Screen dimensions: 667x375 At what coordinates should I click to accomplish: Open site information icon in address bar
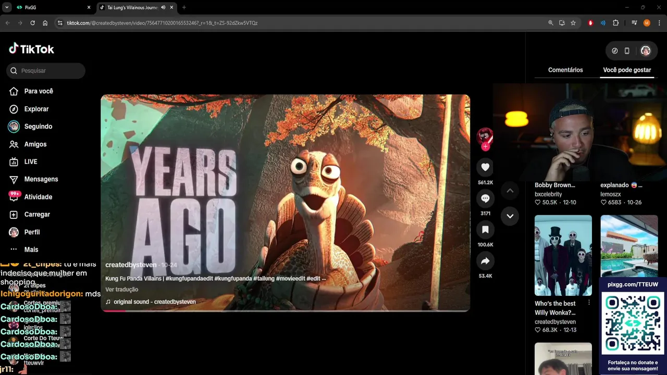pos(60,23)
